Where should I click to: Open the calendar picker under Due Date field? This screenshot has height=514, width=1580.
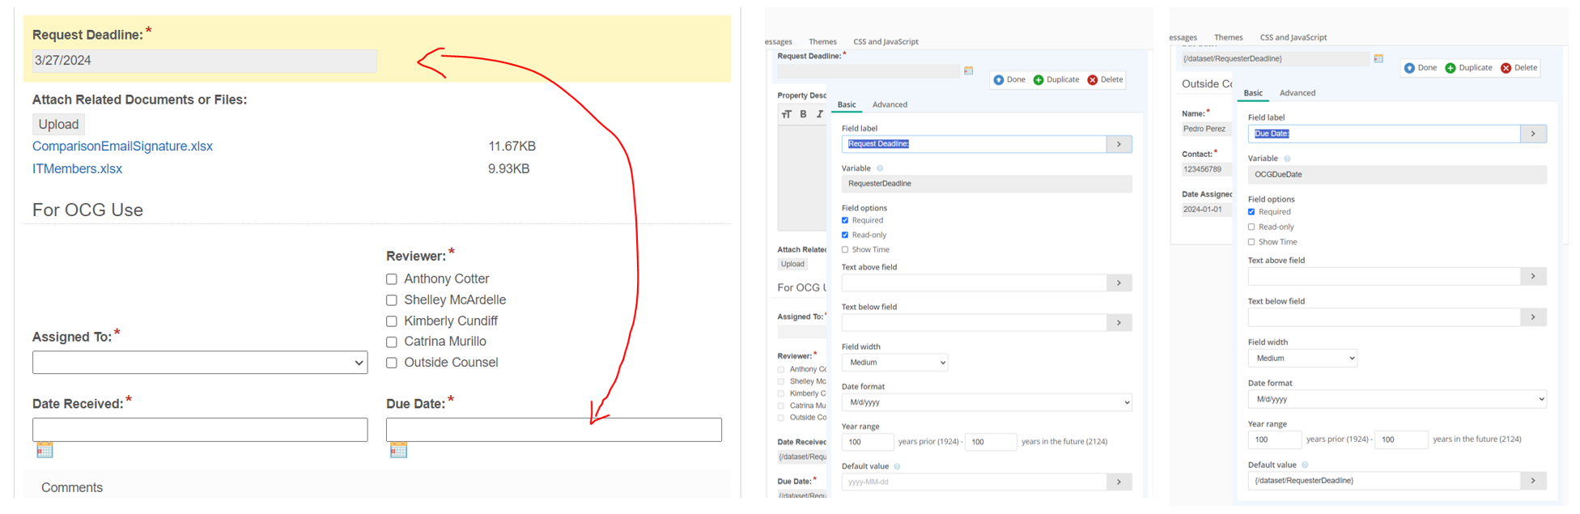[x=398, y=450]
